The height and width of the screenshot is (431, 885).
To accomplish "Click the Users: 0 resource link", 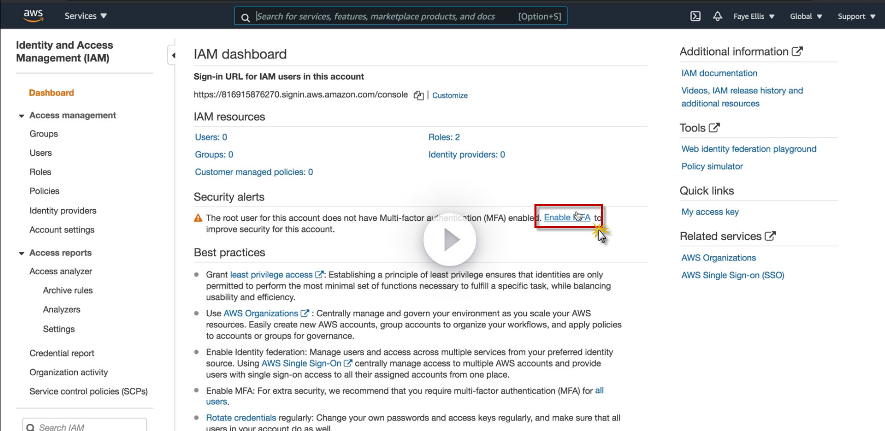I will click(211, 137).
